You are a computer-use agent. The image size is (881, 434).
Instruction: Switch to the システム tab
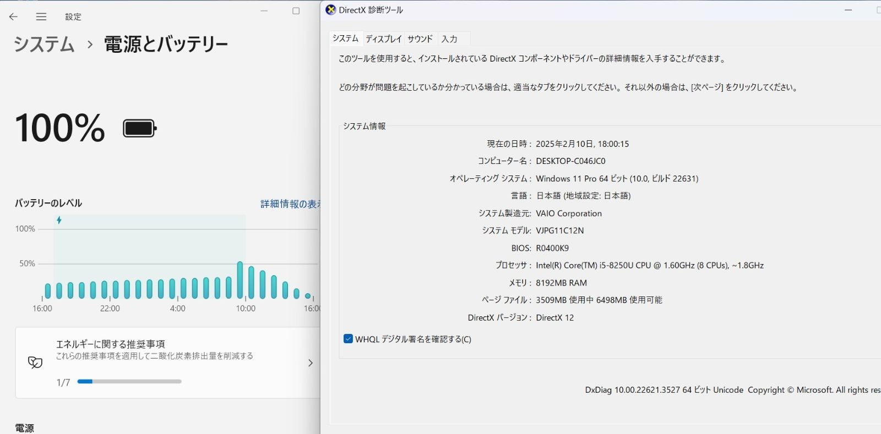click(x=345, y=38)
